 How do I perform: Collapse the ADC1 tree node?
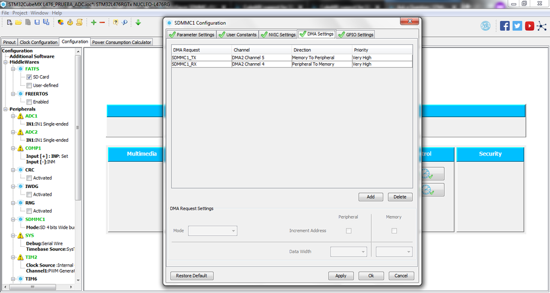[13, 116]
